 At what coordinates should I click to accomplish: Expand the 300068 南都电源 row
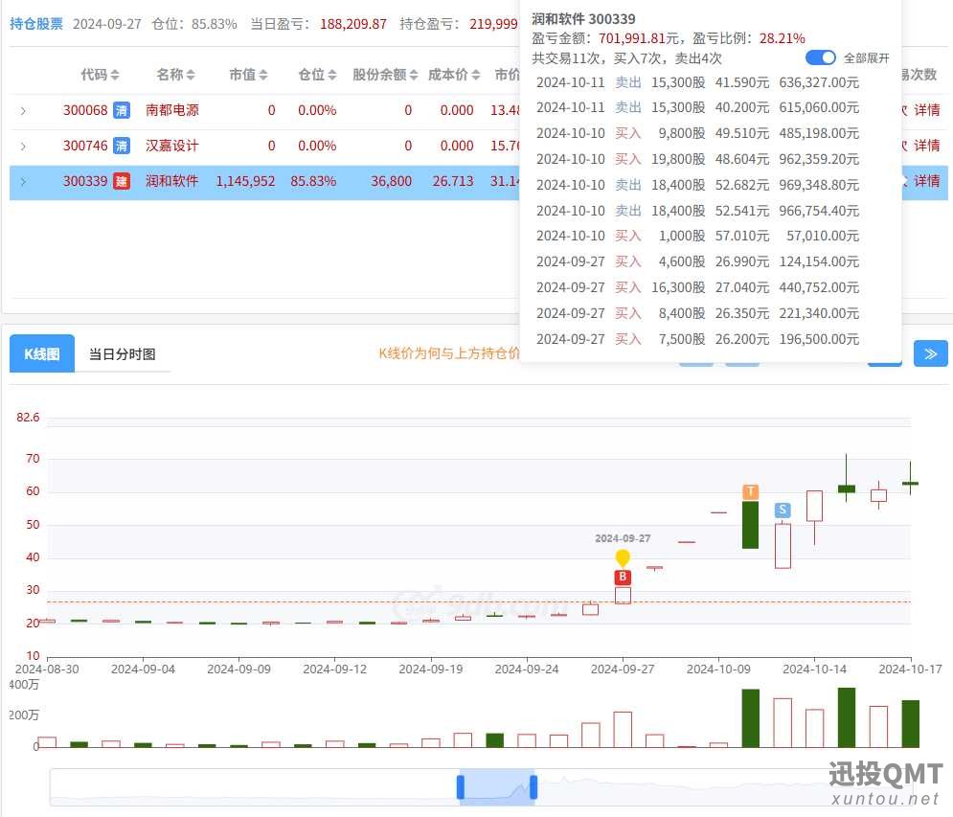point(23,111)
